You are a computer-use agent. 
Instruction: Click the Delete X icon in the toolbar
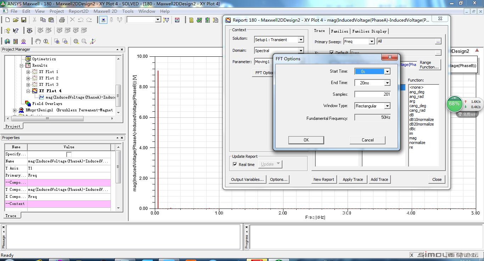pos(72,20)
